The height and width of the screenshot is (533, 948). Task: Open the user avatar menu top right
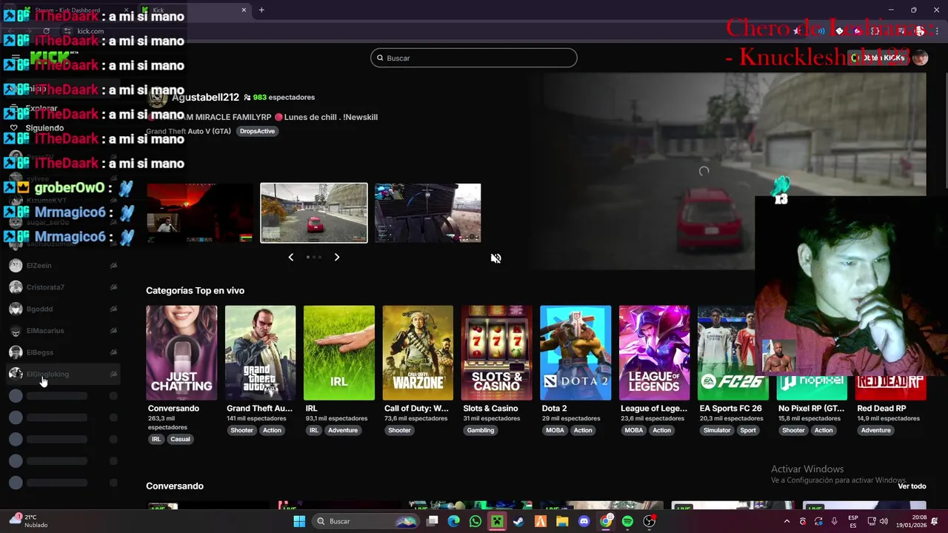tap(920, 58)
